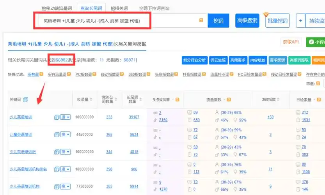Click long-tail count 39167
Screen dimensions: 325x195
tap(134, 117)
